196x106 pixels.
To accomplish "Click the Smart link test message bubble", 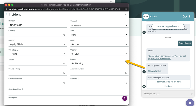I will tap(185, 43).
